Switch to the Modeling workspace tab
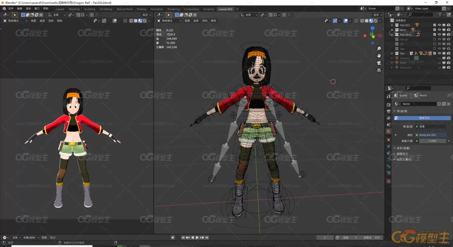Image resolution: width=453 pixels, height=247 pixels. pos(74,9)
